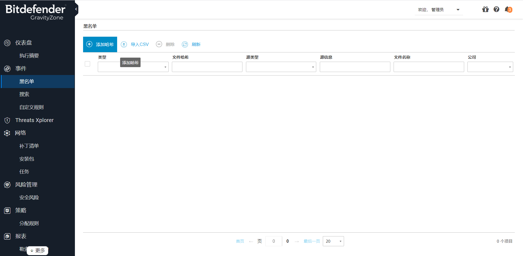523x256 pixels.
Task: Select 策略 menu section
Action: click(21, 210)
